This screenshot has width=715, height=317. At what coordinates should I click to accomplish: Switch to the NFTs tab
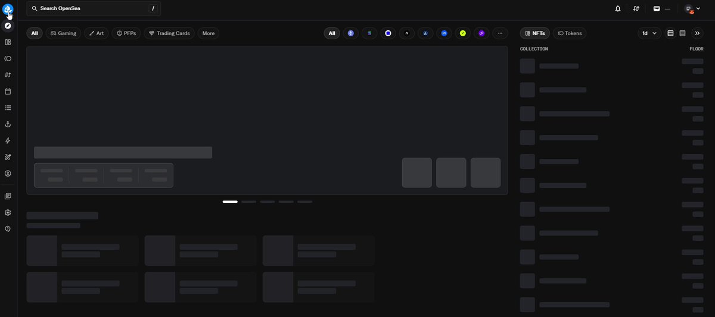click(535, 33)
